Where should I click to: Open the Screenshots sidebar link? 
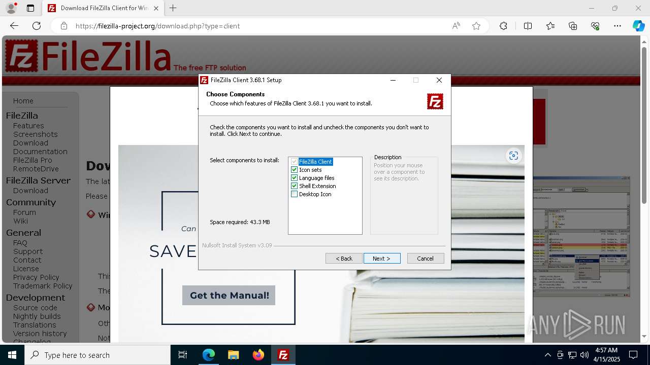pyautogui.click(x=36, y=134)
